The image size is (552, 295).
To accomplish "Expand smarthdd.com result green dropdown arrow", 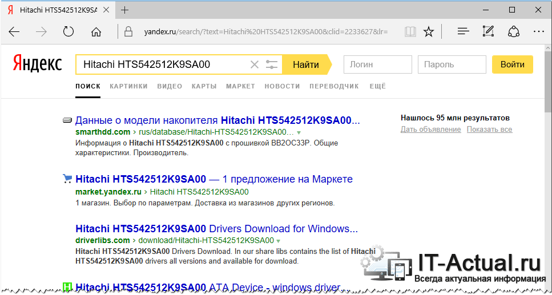I will click(298, 132).
